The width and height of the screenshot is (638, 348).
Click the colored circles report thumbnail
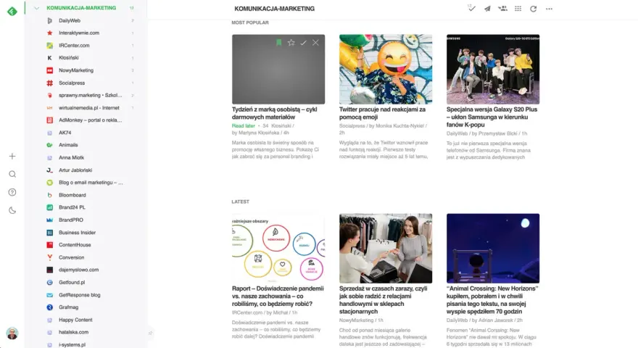[x=278, y=248]
